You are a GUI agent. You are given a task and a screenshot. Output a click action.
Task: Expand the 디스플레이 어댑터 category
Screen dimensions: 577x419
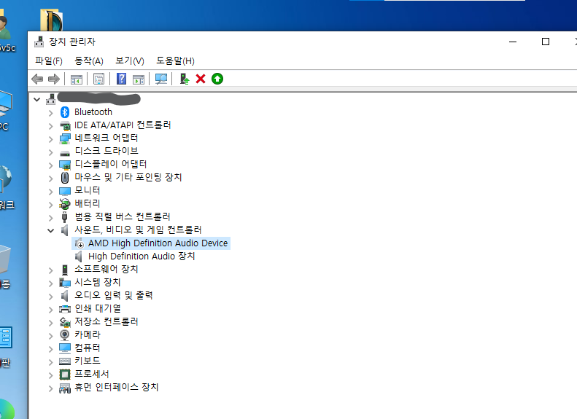click(x=51, y=165)
